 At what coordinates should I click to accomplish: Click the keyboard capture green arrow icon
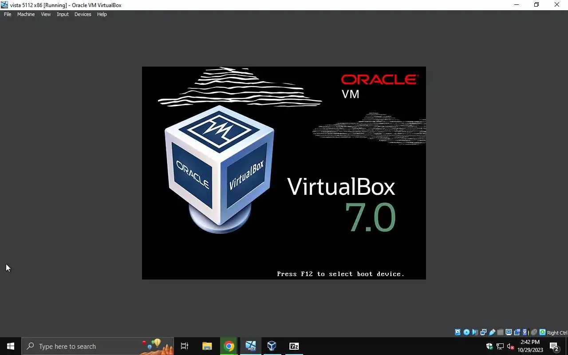543,332
